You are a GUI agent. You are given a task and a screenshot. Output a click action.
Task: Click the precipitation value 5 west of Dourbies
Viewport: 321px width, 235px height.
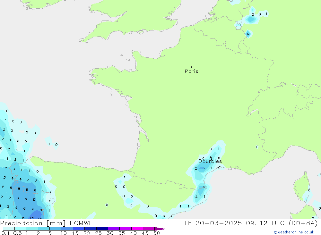point(204,168)
